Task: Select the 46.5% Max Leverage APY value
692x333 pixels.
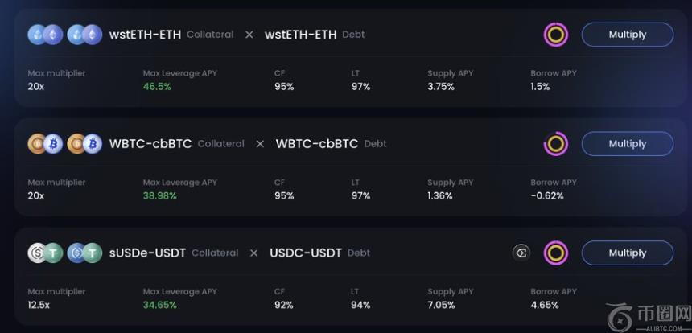Action: (157, 87)
